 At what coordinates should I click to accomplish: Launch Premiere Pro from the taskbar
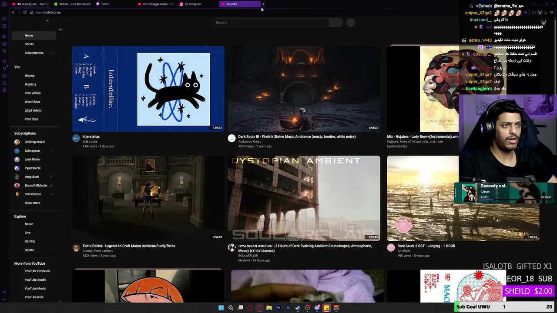pos(278,308)
